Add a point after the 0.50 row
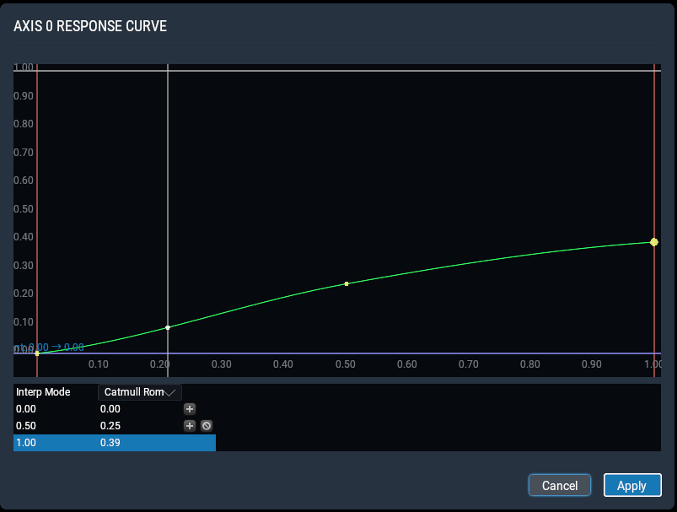 pos(190,426)
